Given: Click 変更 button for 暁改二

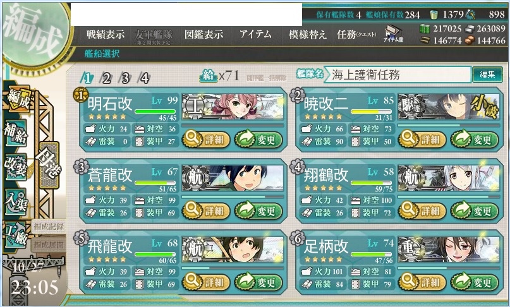Looking at the screenshot, I should pyautogui.click(x=475, y=140).
